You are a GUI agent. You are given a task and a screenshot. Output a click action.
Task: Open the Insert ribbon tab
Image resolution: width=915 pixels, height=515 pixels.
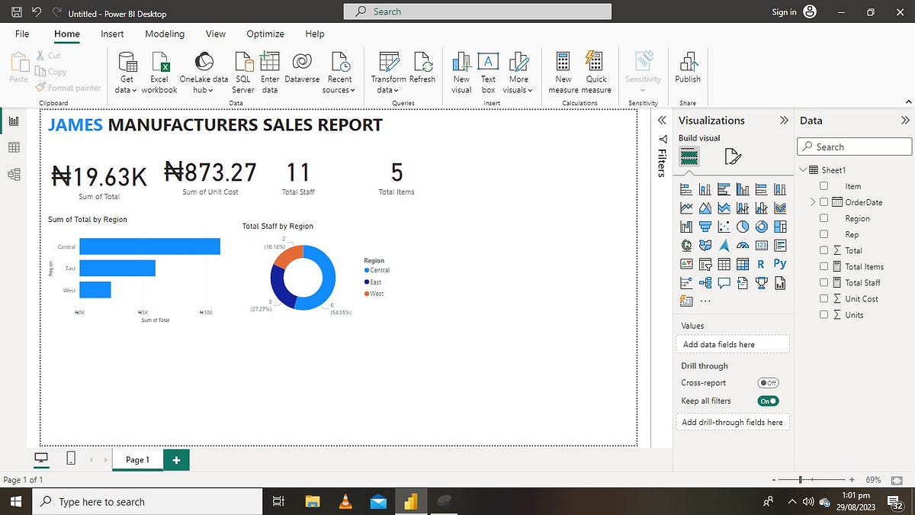(x=112, y=34)
